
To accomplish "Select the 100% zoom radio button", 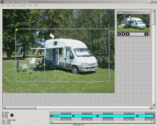I will click(3, 112).
